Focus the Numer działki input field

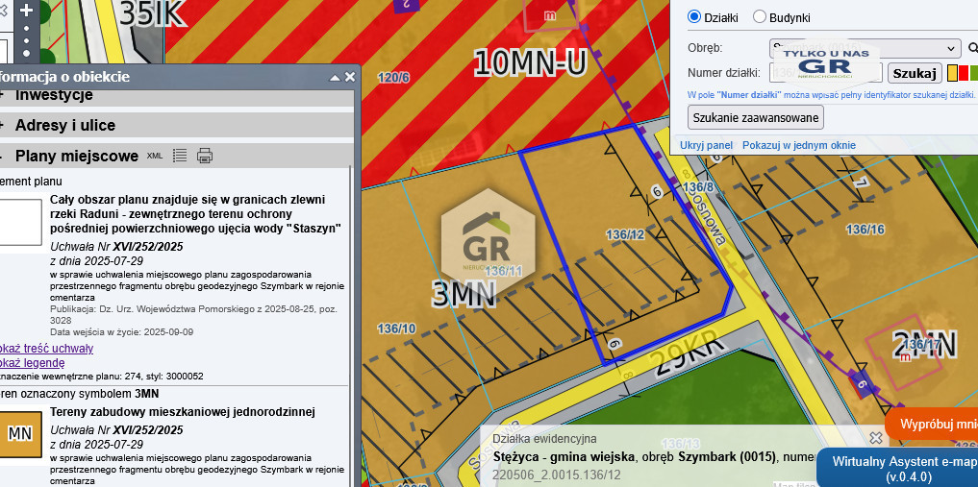tap(826, 73)
